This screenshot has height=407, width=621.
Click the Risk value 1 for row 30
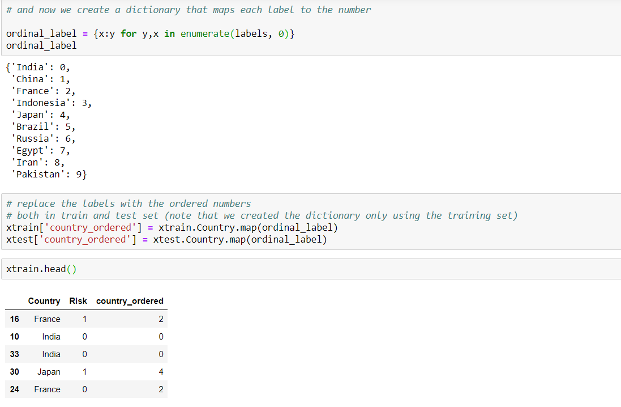coord(84,371)
